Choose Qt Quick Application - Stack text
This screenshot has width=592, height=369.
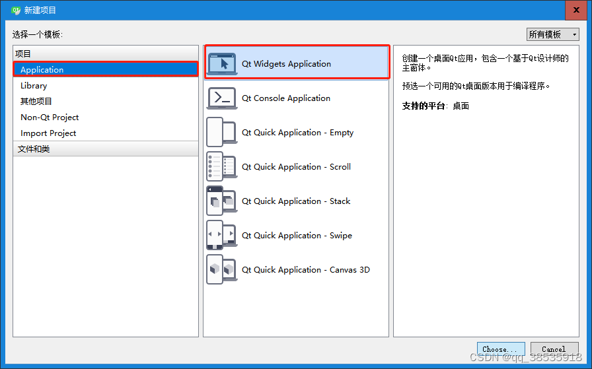pos(296,201)
